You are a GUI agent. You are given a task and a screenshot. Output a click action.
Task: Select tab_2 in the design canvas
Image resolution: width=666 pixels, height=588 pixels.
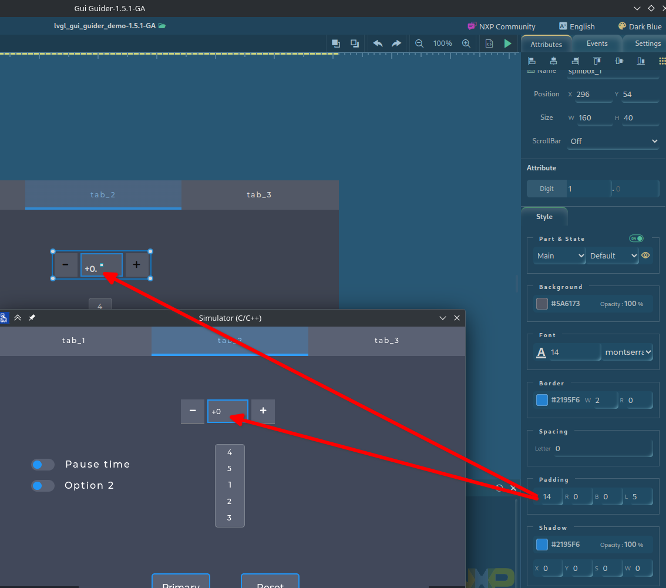click(103, 194)
